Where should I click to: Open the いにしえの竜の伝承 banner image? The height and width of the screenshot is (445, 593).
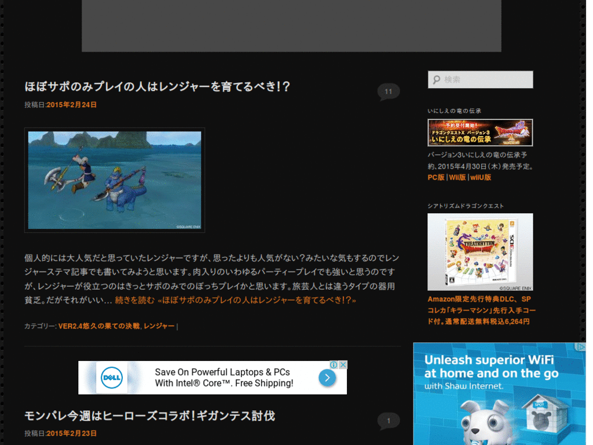coord(480,133)
